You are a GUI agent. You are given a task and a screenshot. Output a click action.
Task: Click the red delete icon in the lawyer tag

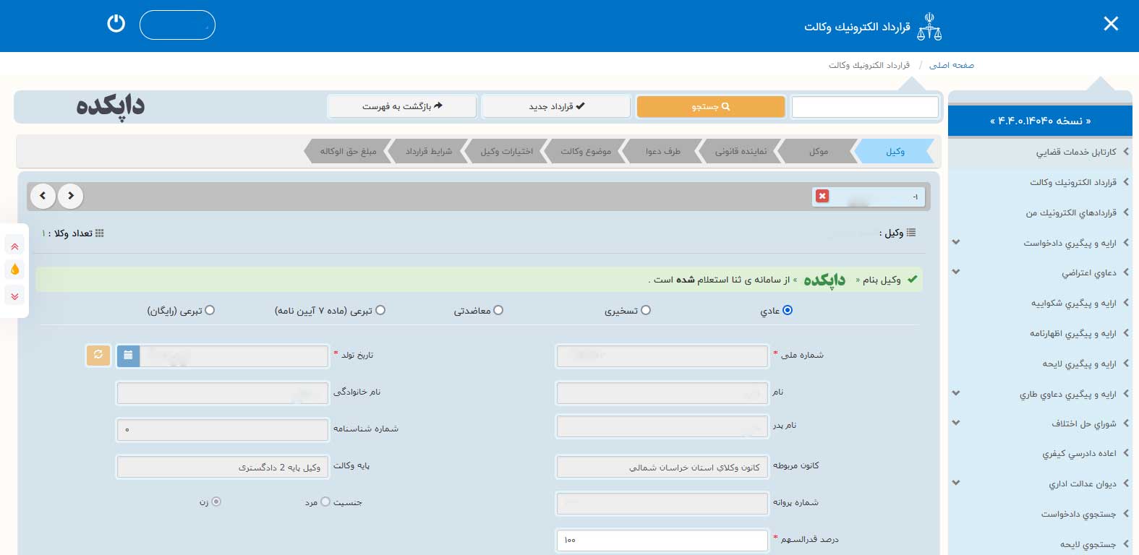coord(822,196)
